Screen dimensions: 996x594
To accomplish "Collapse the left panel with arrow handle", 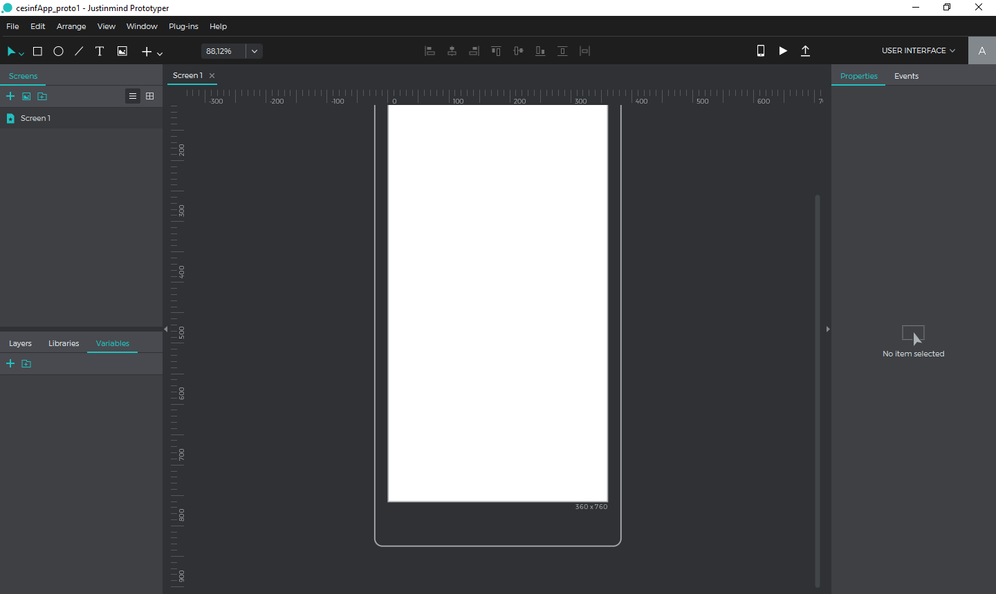I will 166,329.
